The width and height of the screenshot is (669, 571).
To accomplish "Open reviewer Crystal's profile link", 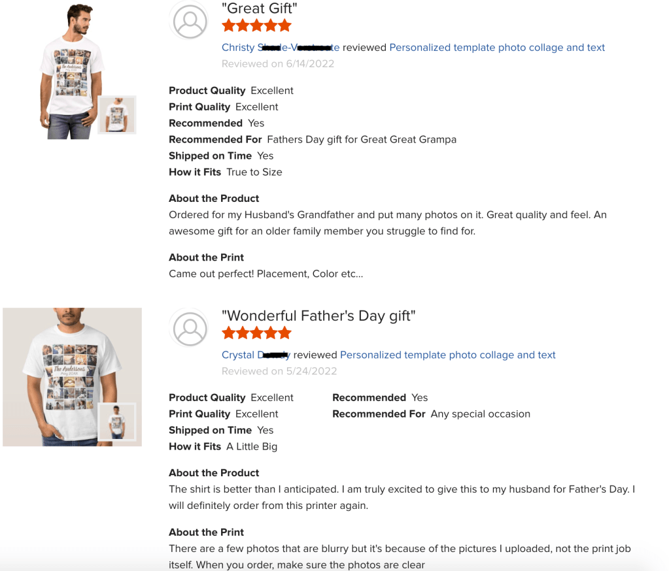I will click(256, 355).
